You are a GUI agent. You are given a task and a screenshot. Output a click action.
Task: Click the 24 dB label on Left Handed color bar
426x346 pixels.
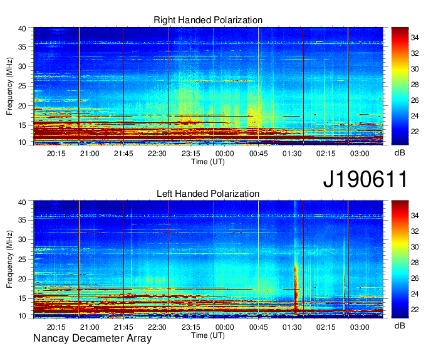pyautogui.click(x=415, y=294)
